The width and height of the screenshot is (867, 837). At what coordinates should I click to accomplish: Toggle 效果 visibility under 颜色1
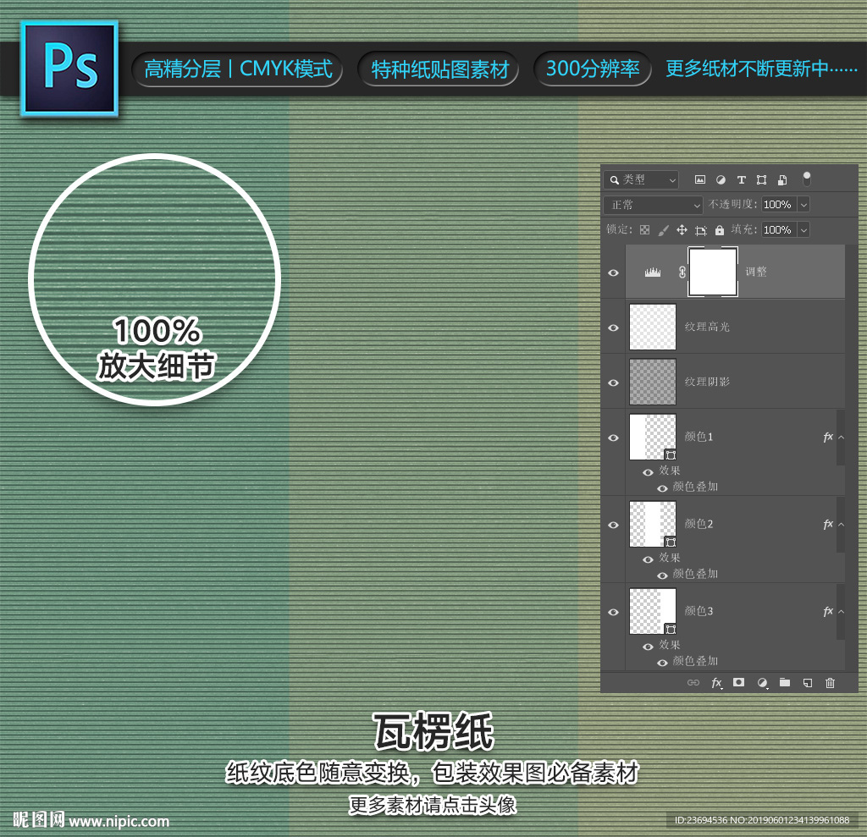[x=648, y=472]
